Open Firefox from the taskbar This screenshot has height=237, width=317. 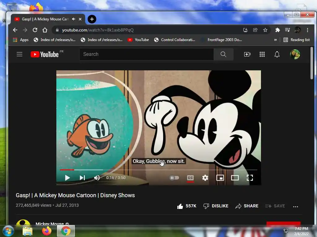pos(46,231)
